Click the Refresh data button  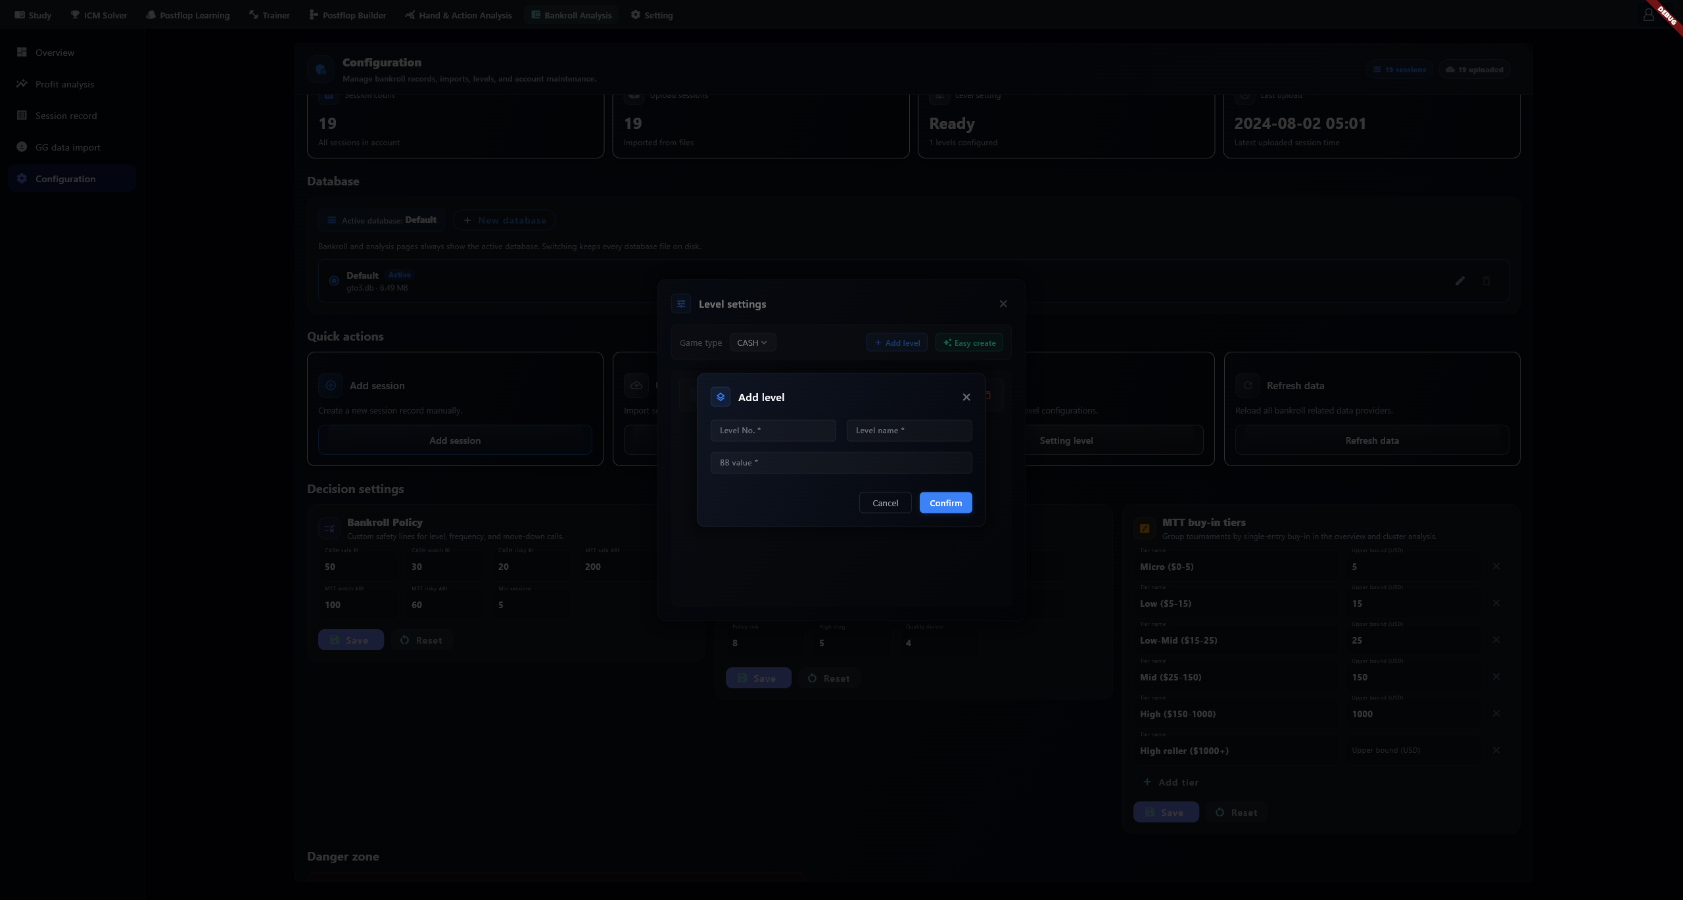click(1371, 440)
